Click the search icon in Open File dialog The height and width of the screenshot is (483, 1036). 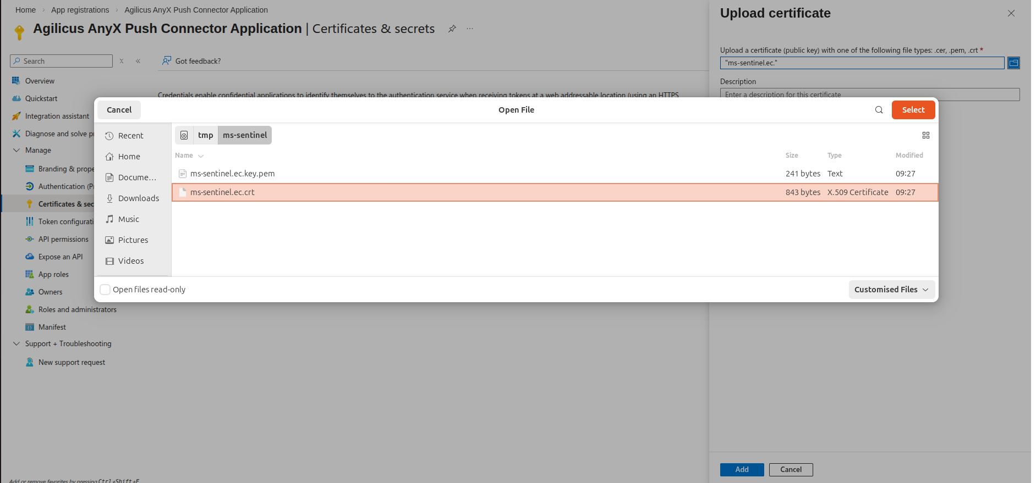pyautogui.click(x=879, y=110)
